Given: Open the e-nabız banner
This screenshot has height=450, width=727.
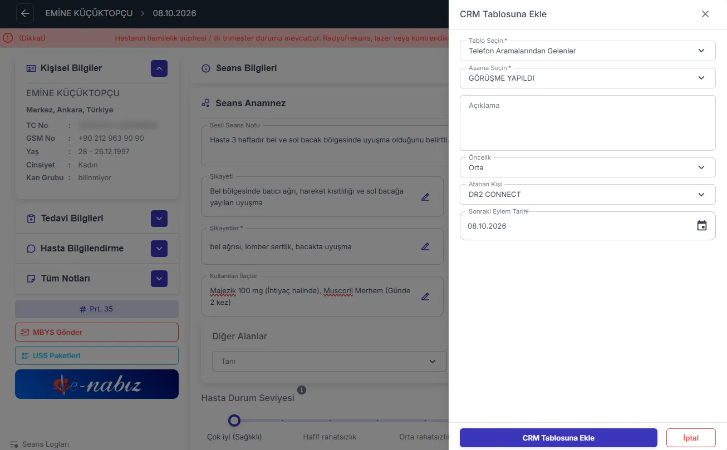Looking at the screenshot, I should click(x=97, y=384).
